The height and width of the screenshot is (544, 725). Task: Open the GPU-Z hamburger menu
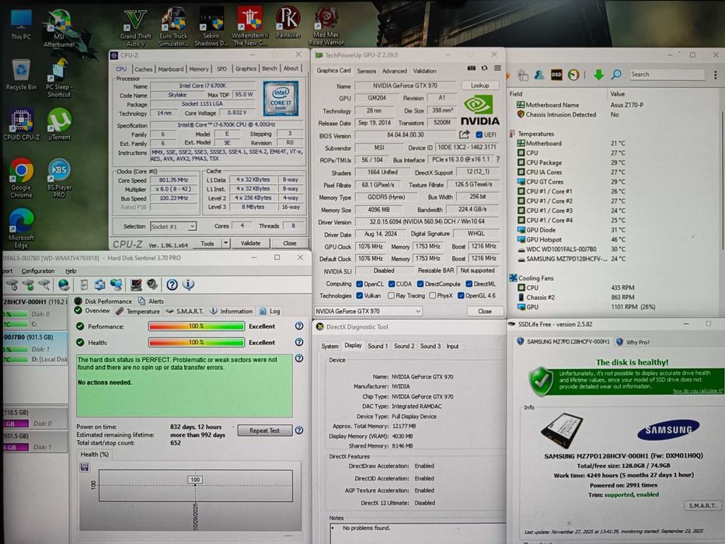click(x=497, y=68)
